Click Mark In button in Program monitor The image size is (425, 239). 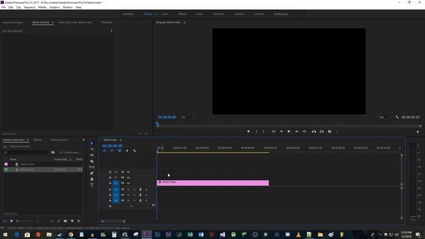(x=257, y=131)
